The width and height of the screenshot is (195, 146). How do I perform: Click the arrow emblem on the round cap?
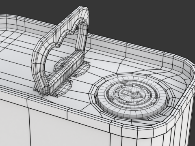132,94
